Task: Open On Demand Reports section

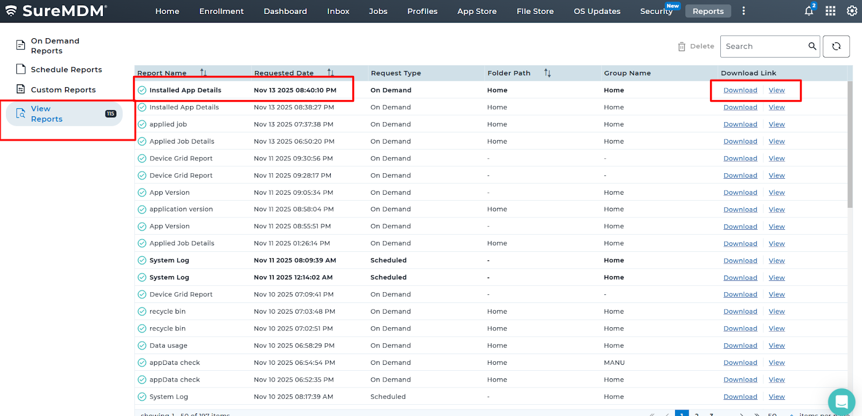Action: click(x=55, y=46)
